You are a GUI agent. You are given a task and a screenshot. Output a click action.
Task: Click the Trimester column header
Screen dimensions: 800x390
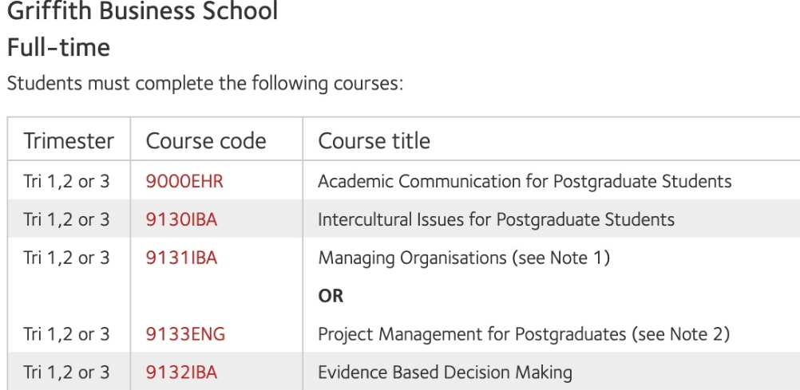pos(69,141)
